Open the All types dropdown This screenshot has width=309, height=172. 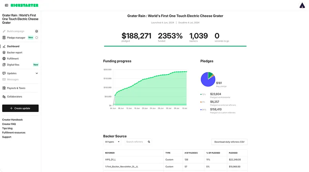point(112,142)
